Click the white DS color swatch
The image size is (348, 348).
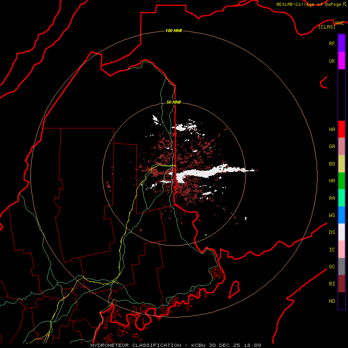tap(341, 232)
